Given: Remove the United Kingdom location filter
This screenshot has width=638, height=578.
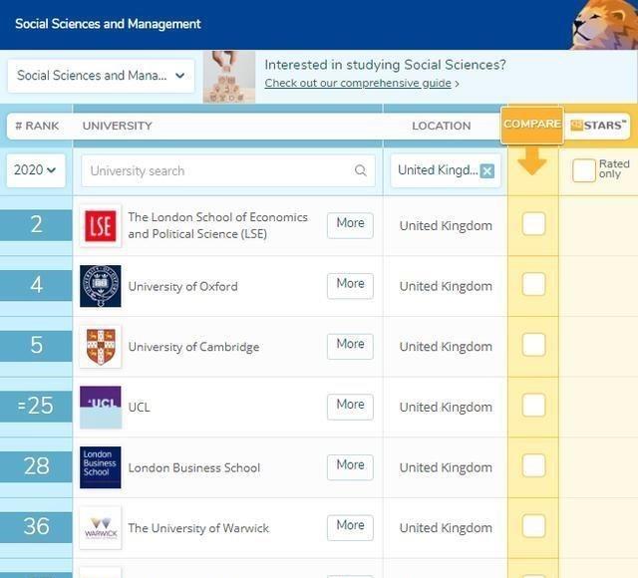Looking at the screenshot, I should [x=487, y=170].
